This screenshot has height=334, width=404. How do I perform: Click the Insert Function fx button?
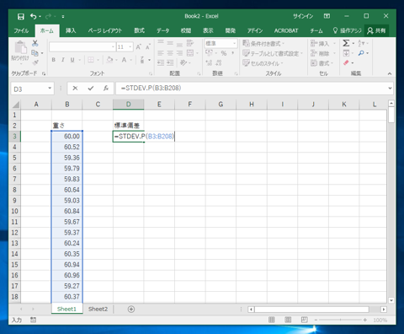point(106,89)
